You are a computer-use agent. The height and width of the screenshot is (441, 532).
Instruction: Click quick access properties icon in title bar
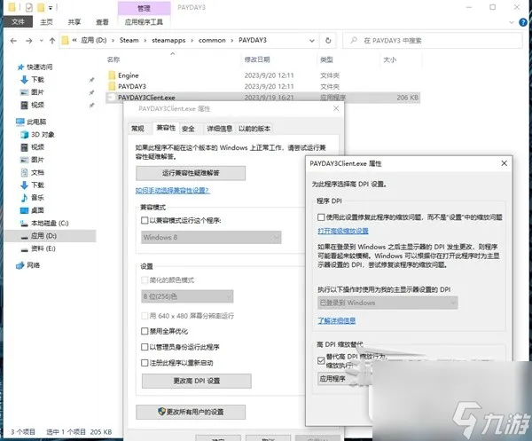pos(29,7)
